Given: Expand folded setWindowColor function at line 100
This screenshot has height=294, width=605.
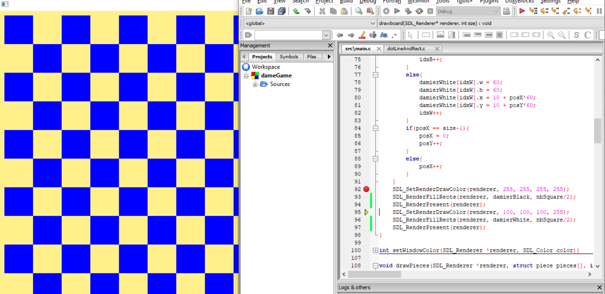Looking at the screenshot, I should click(376, 250).
